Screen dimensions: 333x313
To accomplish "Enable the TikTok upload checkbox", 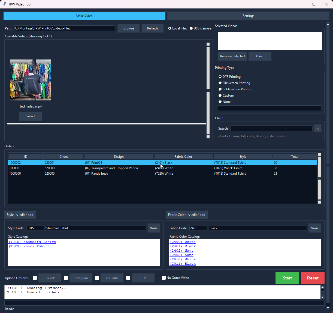I will click(35, 278).
